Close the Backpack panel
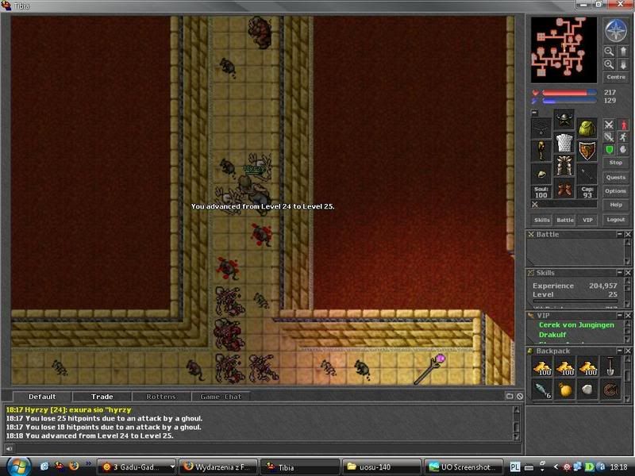This screenshot has width=635, height=476. point(628,351)
